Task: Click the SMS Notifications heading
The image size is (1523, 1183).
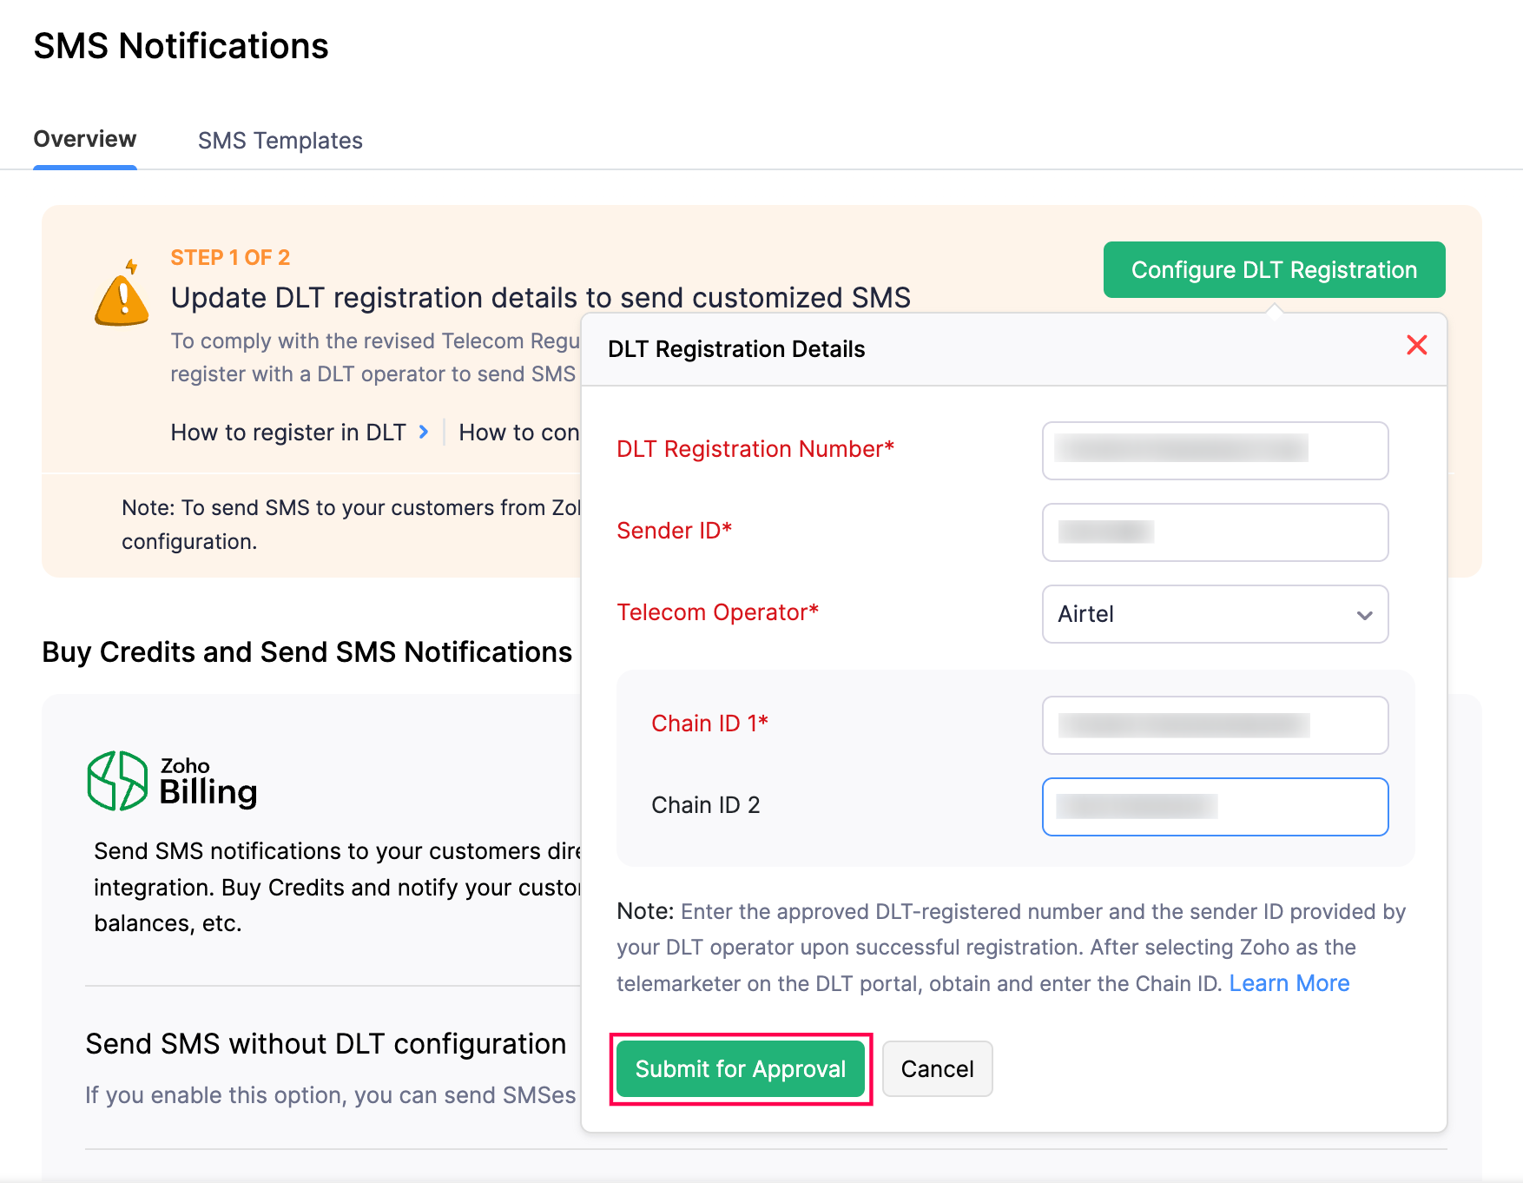Action: coord(181,45)
